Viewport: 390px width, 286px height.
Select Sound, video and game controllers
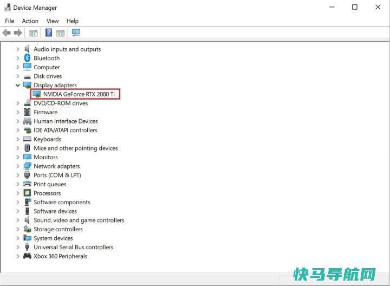[79, 220]
